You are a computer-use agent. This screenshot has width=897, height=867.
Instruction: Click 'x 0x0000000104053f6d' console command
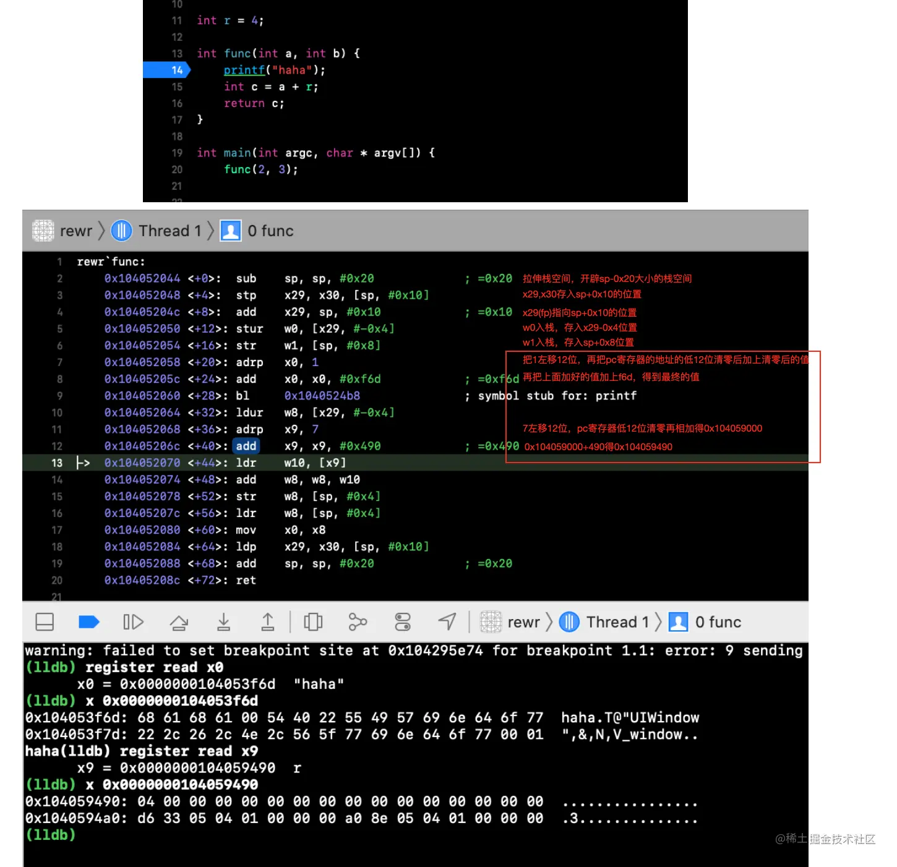tap(171, 701)
